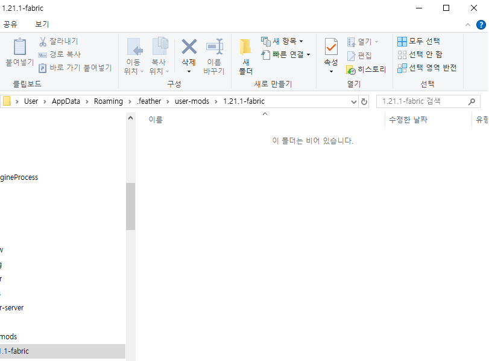Select the 1.1-fabric item in navigation tree
489x361 pixels.
click(62, 351)
